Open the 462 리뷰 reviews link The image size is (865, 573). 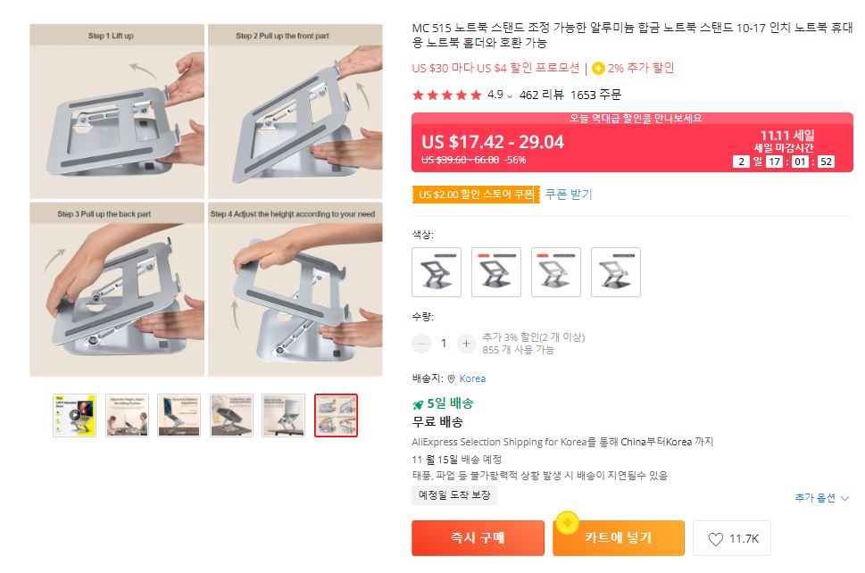[541, 95]
